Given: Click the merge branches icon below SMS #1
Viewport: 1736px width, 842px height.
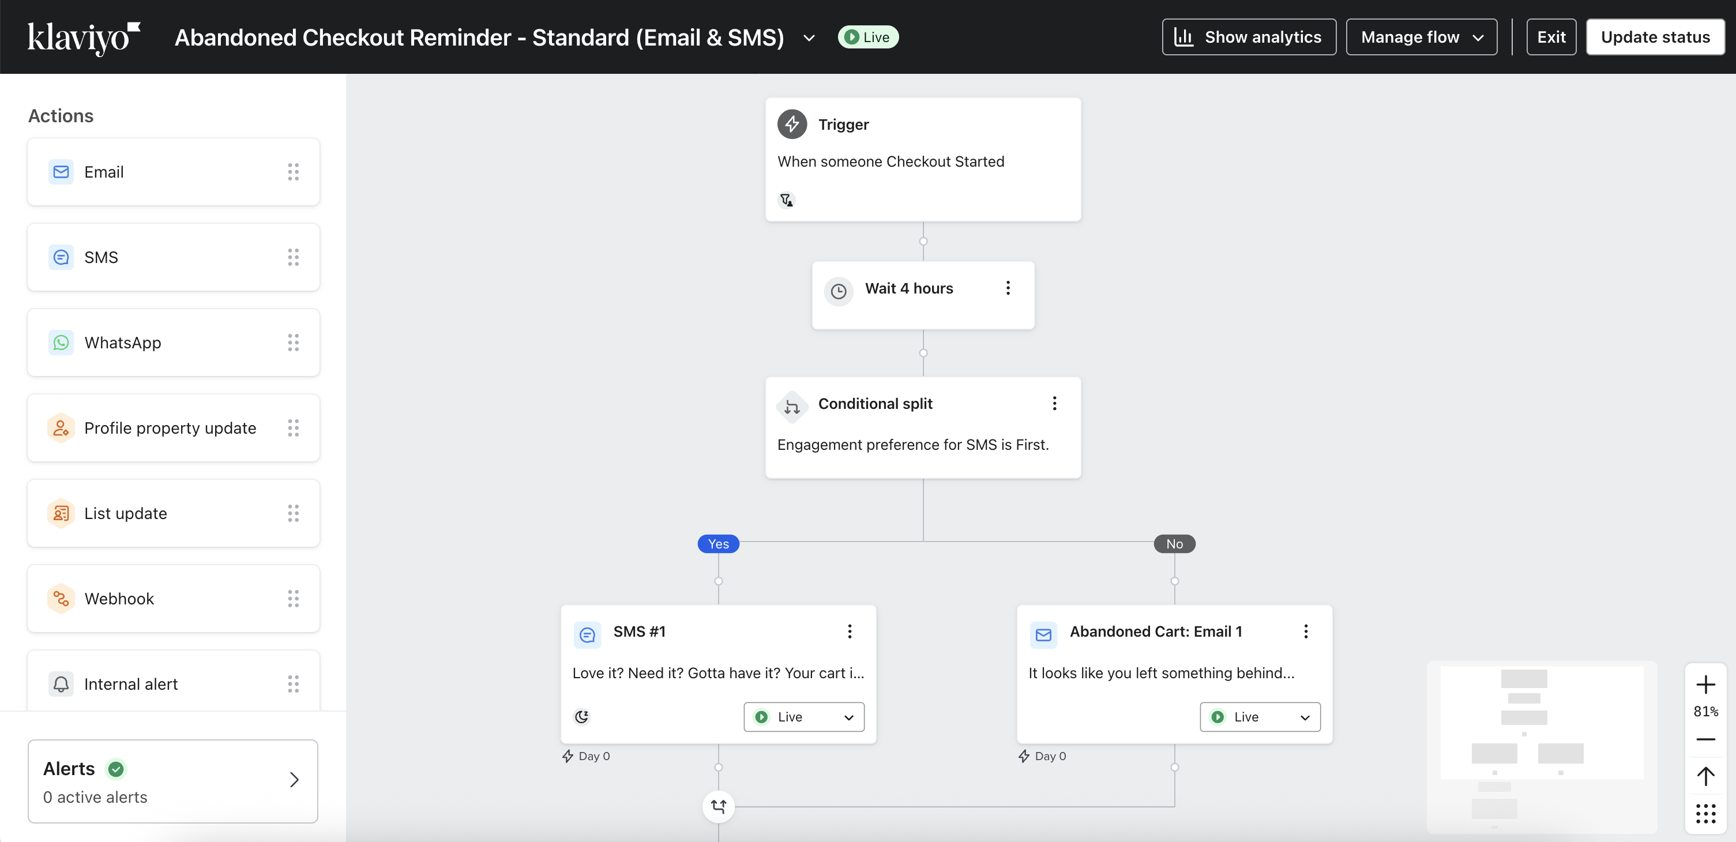Looking at the screenshot, I should (x=719, y=806).
